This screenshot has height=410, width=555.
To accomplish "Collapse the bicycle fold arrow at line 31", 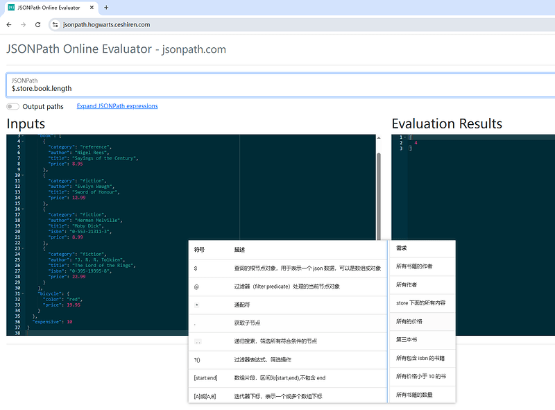I will tap(23, 294).
